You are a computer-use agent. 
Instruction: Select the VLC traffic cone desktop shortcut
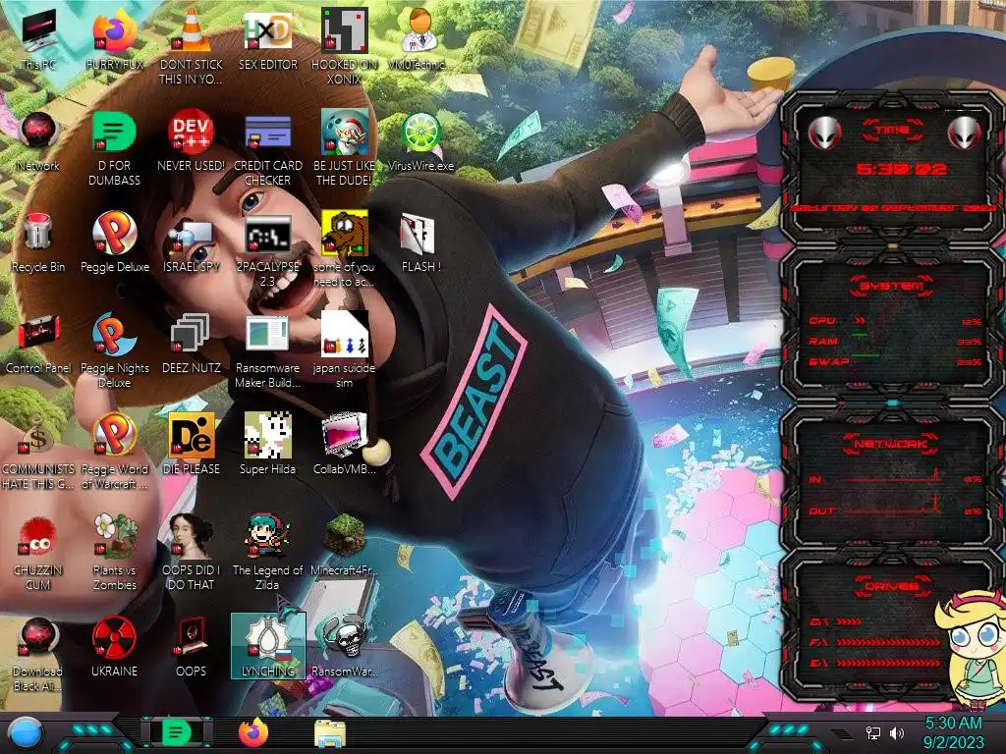[192, 46]
